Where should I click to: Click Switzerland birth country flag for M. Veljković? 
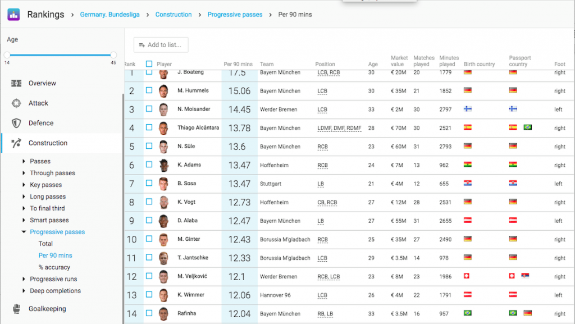pyautogui.click(x=467, y=276)
